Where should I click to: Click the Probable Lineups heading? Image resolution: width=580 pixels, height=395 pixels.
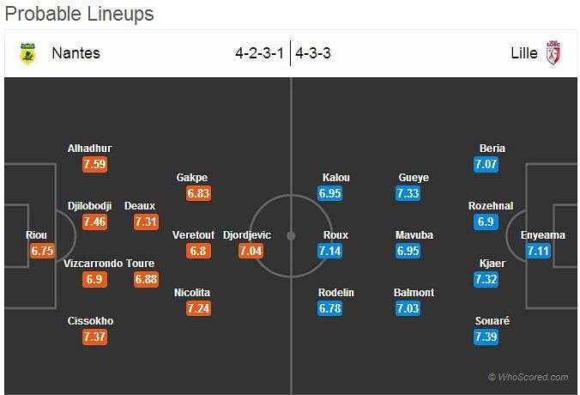point(77,14)
